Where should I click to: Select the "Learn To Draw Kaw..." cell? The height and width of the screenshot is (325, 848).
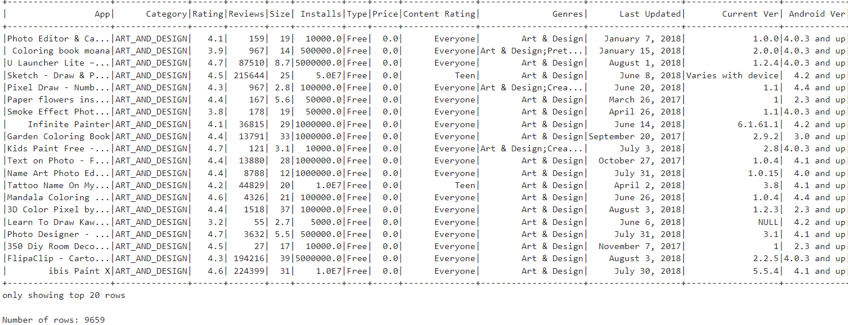click(58, 223)
